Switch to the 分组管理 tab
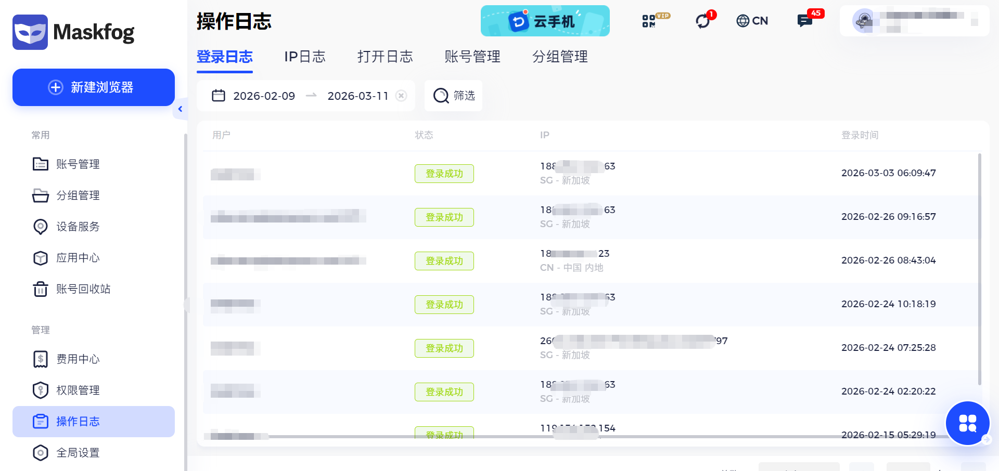 coord(560,57)
